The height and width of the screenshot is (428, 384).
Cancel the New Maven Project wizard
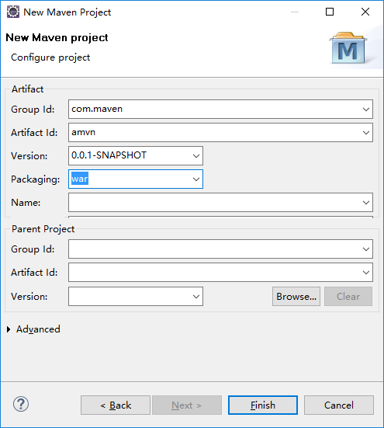point(339,405)
